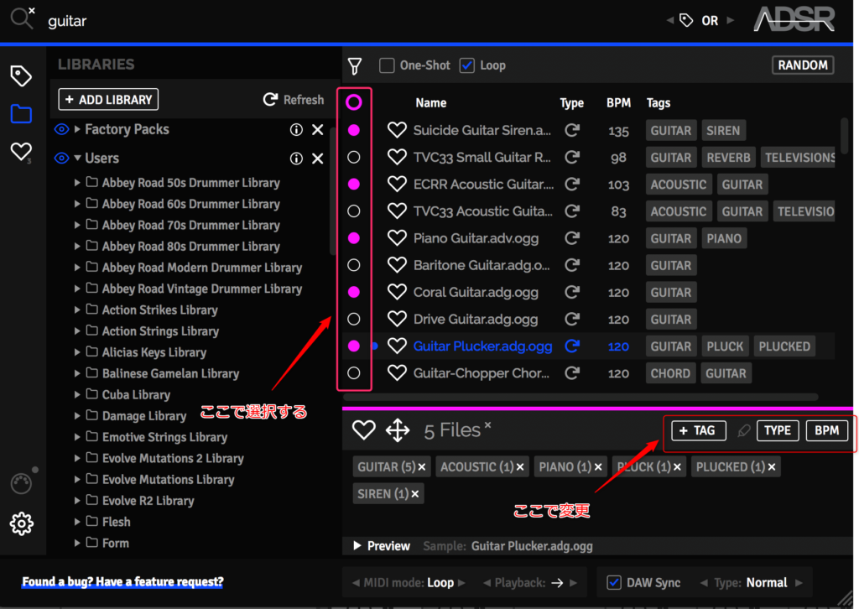859x609 pixels.
Task: Enable the One-Shot checkbox
Action: point(387,65)
